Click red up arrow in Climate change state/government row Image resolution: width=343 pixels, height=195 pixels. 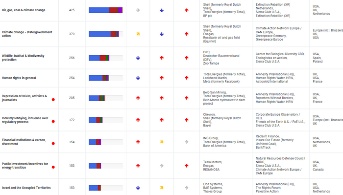pyautogui.click(x=186, y=34)
